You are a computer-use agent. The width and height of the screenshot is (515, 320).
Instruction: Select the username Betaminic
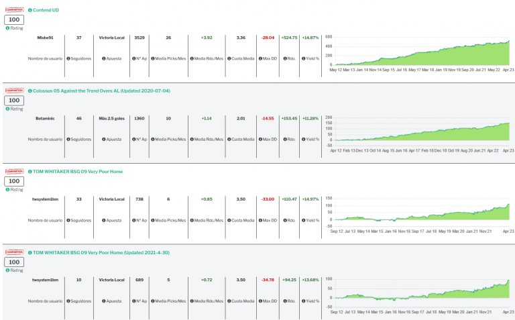pyautogui.click(x=45, y=119)
